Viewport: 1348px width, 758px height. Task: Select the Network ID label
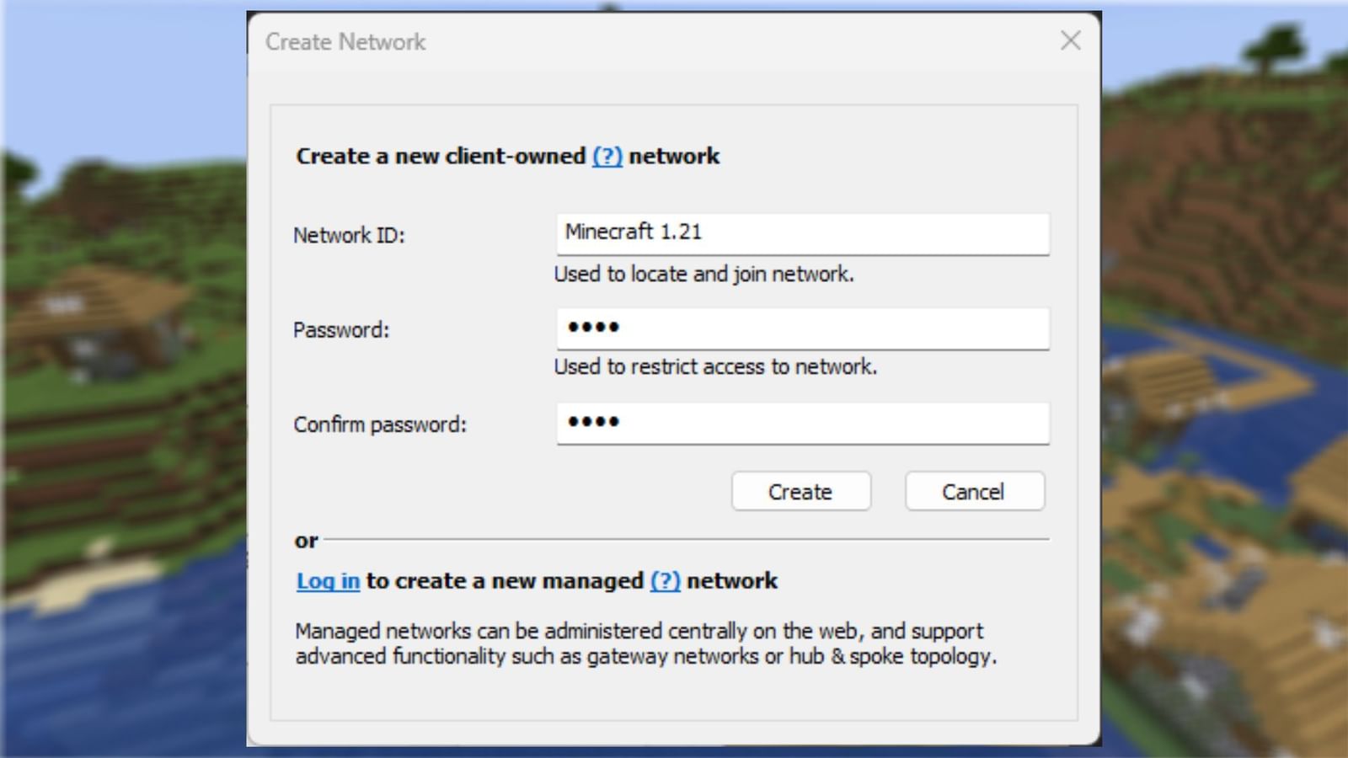coord(350,235)
